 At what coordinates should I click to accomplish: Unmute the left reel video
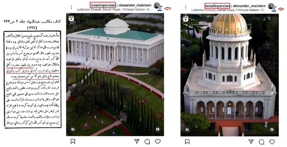(73, 129)
